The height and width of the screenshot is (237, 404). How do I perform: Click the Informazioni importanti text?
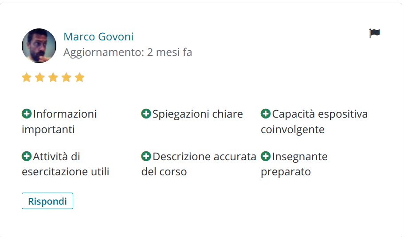(59, 122)
